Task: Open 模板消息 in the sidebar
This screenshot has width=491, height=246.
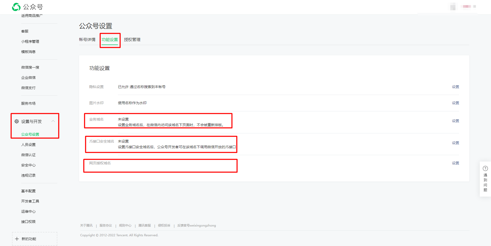Action: tap(28, 52)
